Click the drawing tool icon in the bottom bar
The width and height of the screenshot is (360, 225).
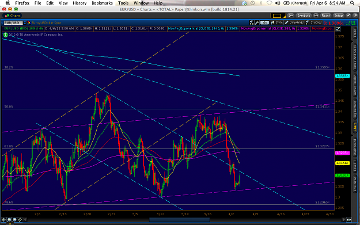20,220
